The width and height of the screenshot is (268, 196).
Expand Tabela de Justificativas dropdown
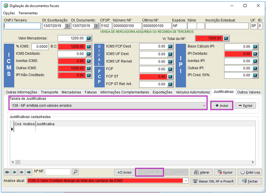click(x=204, y=105)
